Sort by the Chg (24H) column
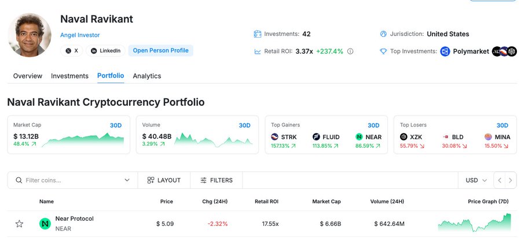This screenshot has height=238, width=521. 215,202
